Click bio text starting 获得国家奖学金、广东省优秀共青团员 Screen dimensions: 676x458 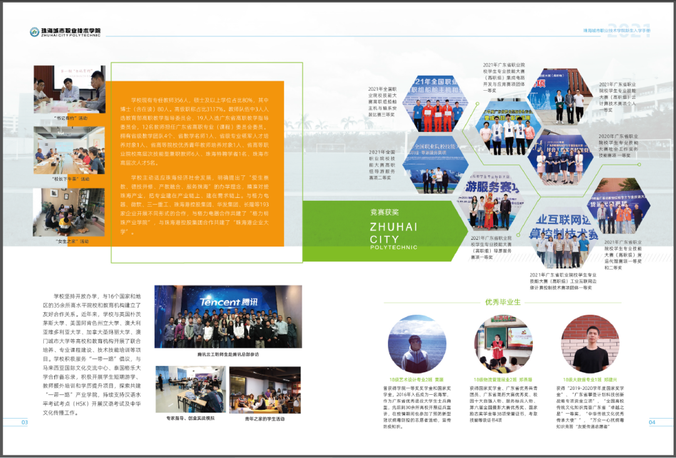click(x=503, y=404)
